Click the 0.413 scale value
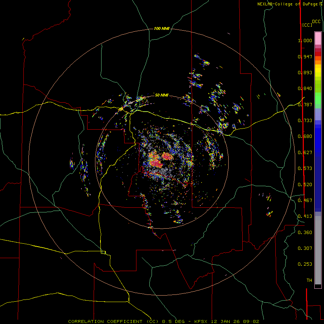 (305, 216)
